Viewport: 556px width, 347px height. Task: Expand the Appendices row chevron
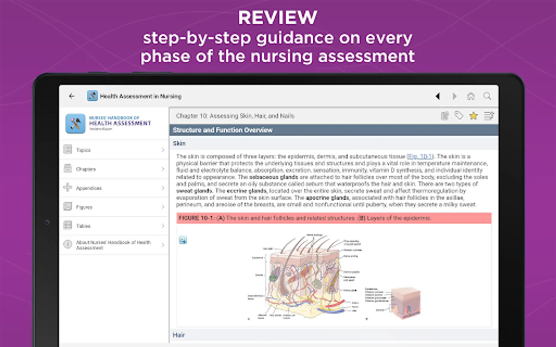(x=163, y=188)
